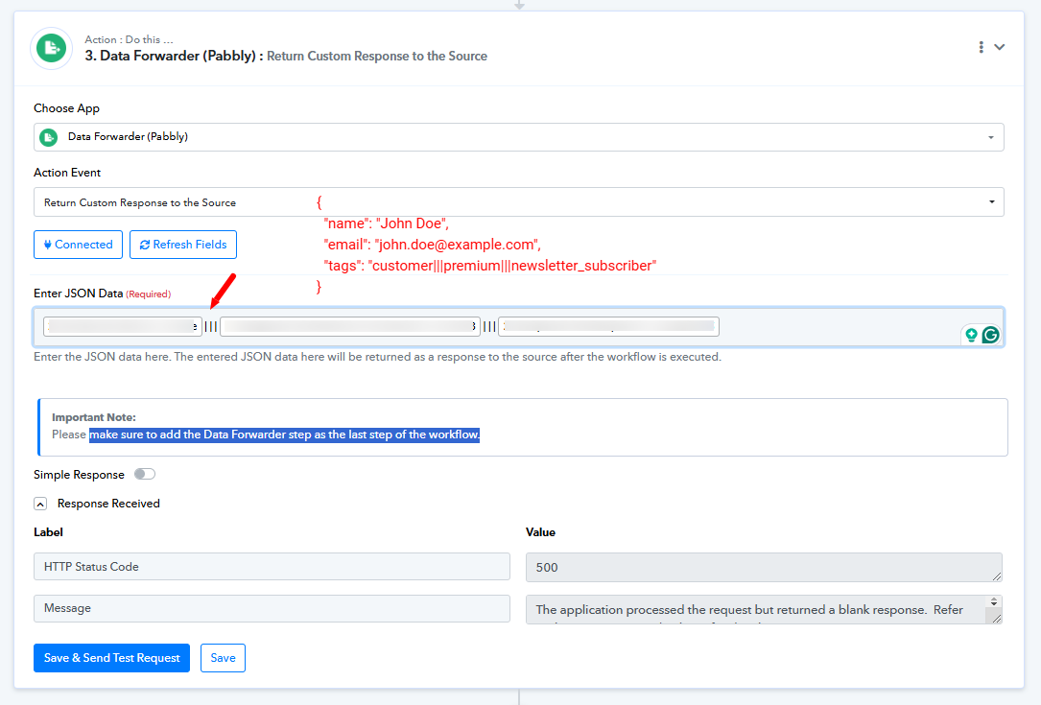Click the Data Forwarder step logo icon
The image size is (1041, 705).
pos(51,48)
